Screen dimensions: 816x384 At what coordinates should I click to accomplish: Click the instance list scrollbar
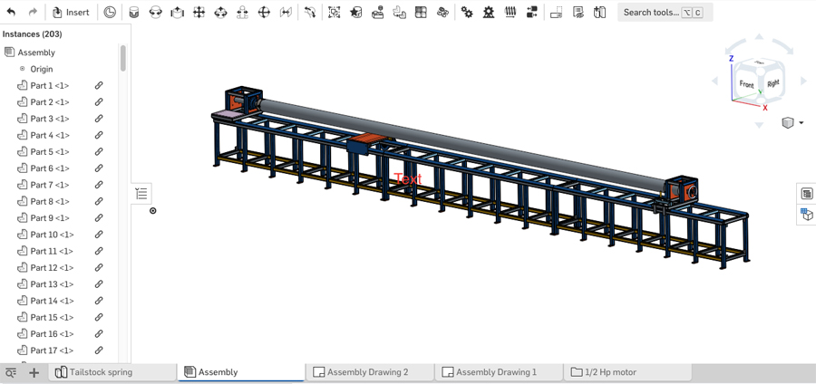123,59
